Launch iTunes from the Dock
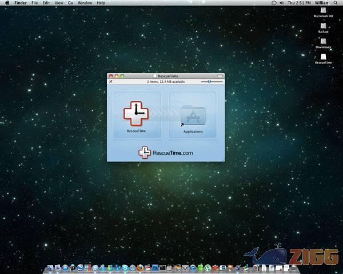 point(193,268)
